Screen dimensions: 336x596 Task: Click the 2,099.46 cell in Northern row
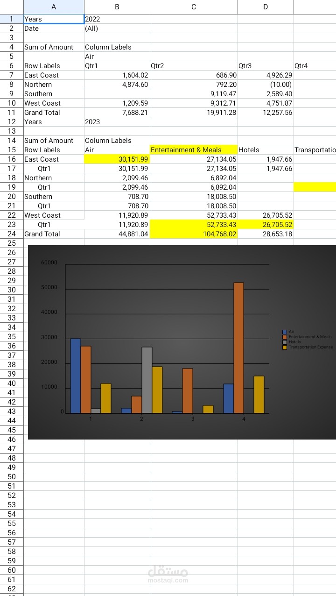(x=117, y=178)
